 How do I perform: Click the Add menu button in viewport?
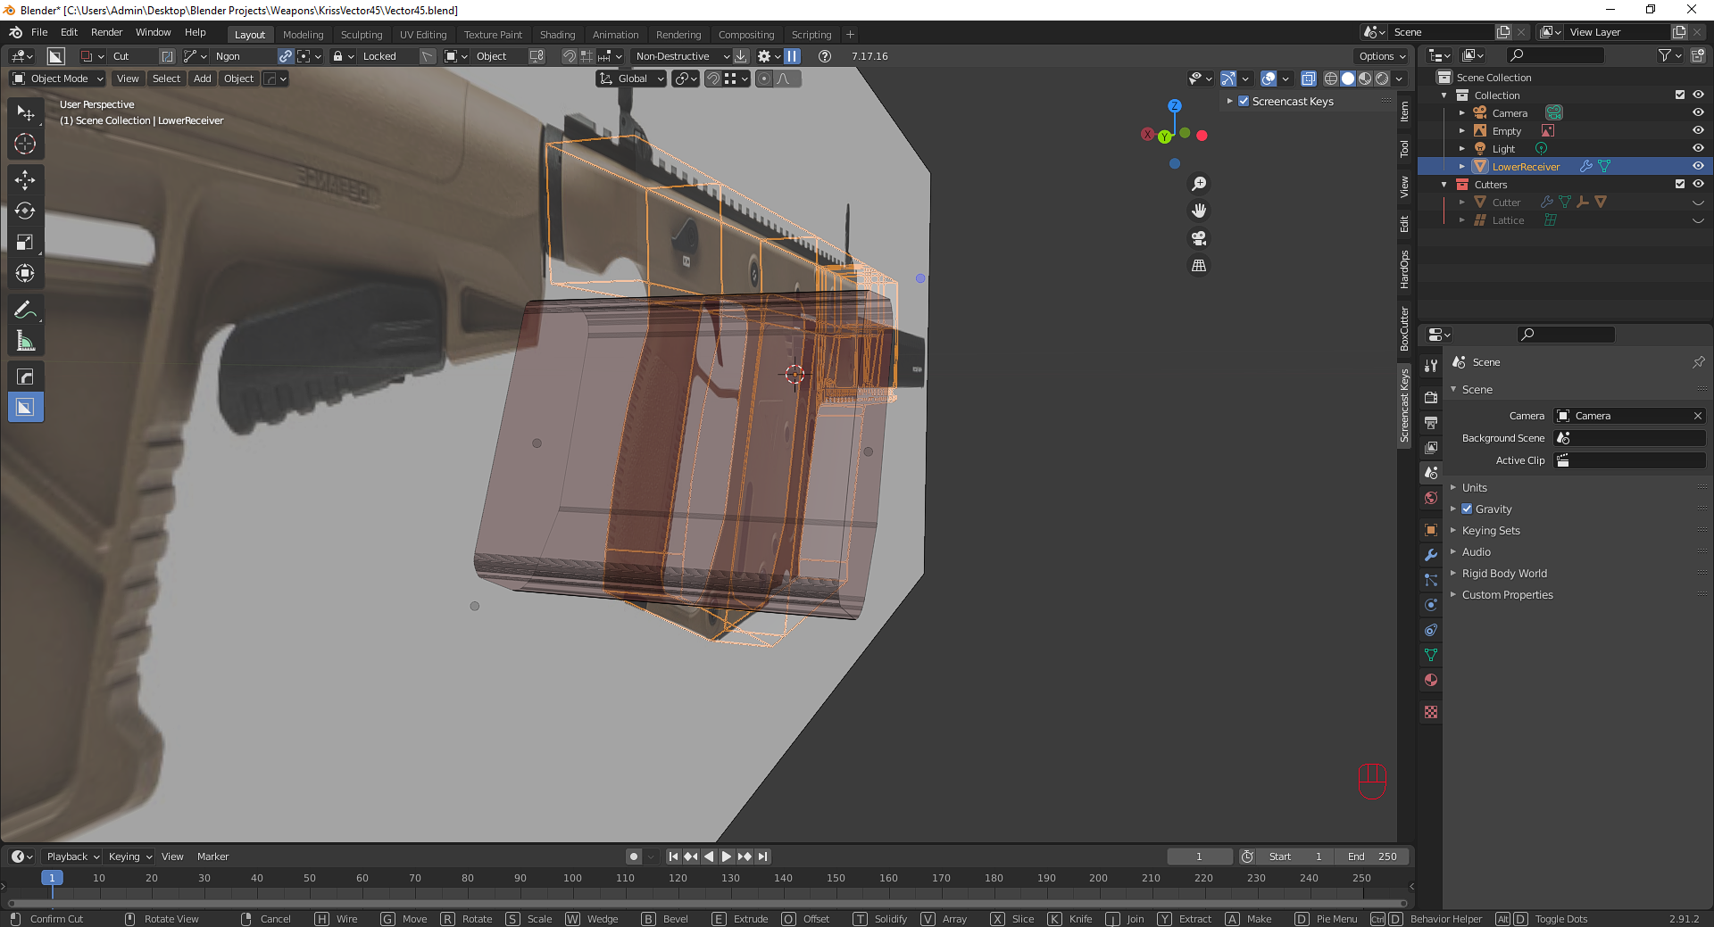(203, 79)
